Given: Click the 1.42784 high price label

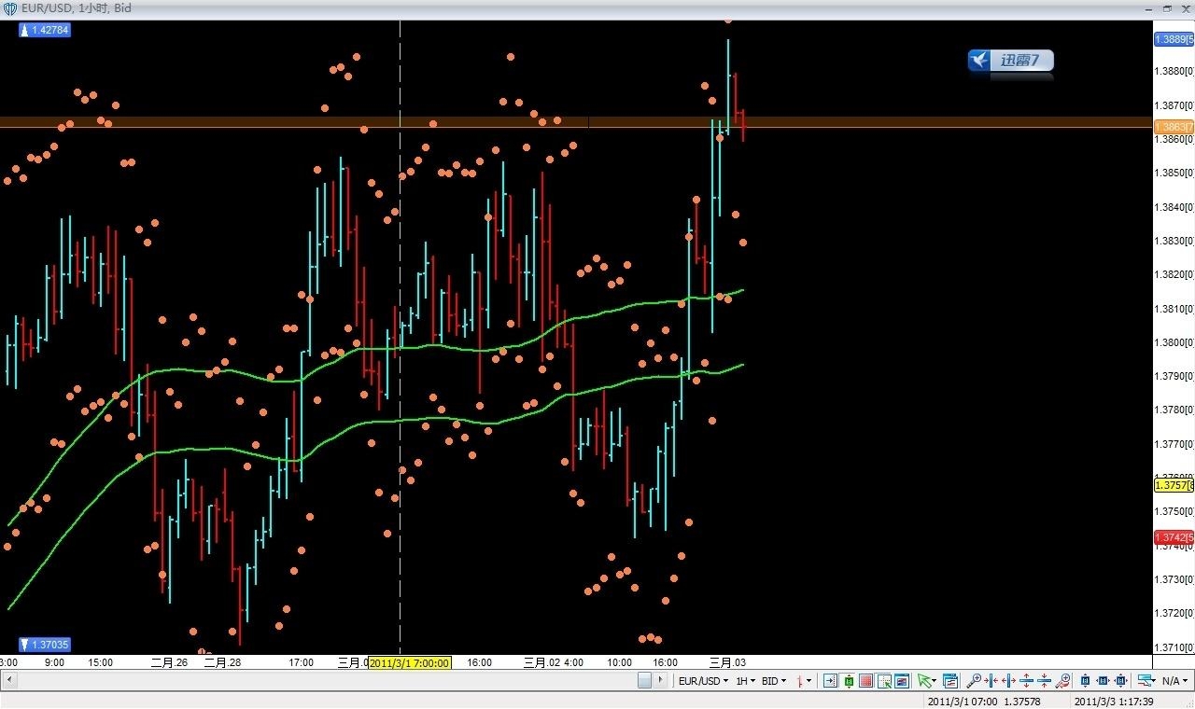Looking at the screenshot, I should [45, 30].
